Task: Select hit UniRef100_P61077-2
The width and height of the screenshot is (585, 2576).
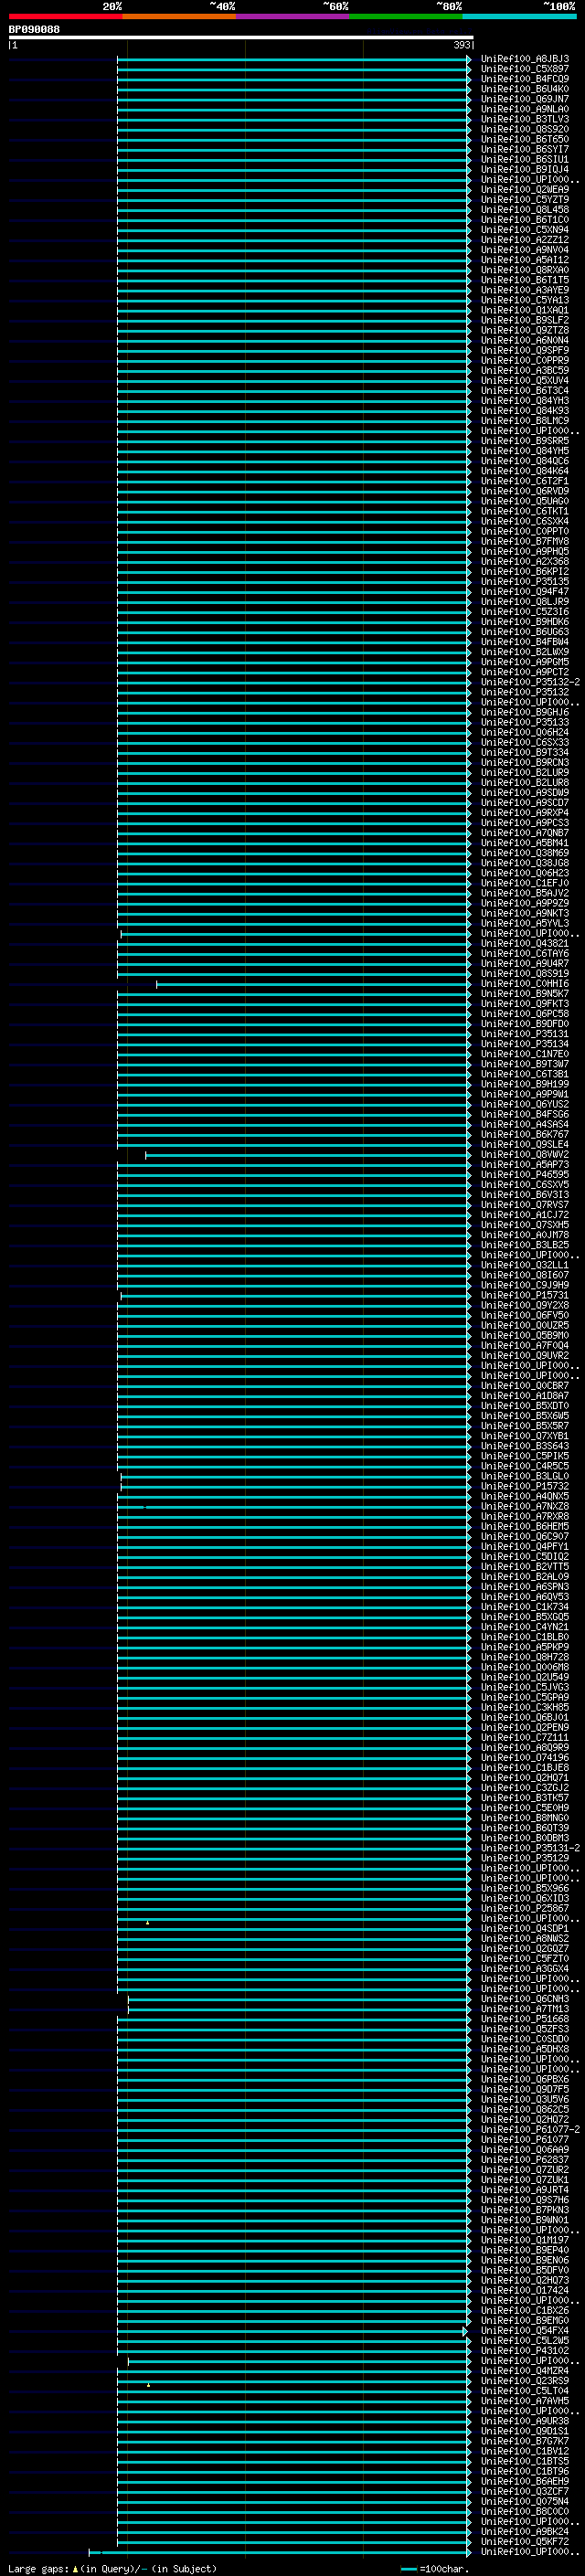Action: coord(530,2130)
